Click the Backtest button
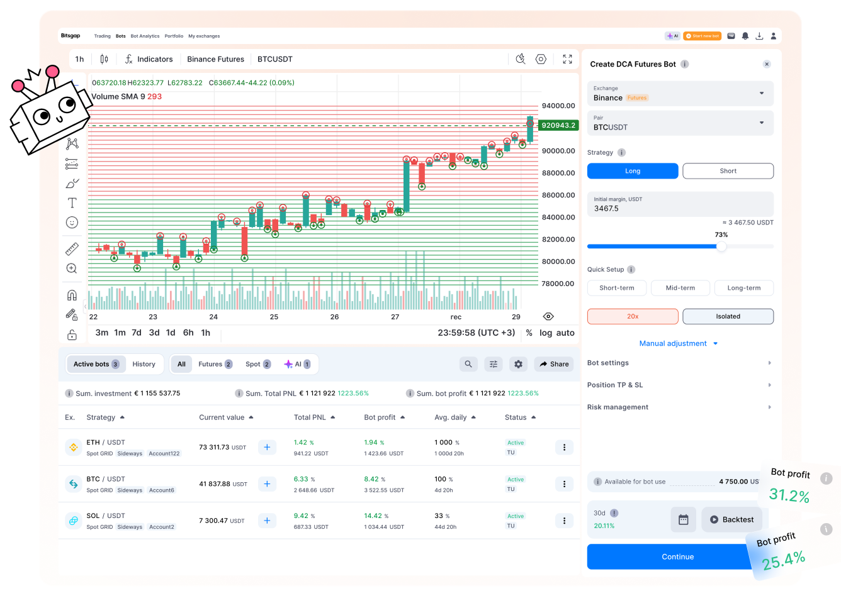Viewport: 841px width, 596px height. pyautogui.click(x=731, y=519)
